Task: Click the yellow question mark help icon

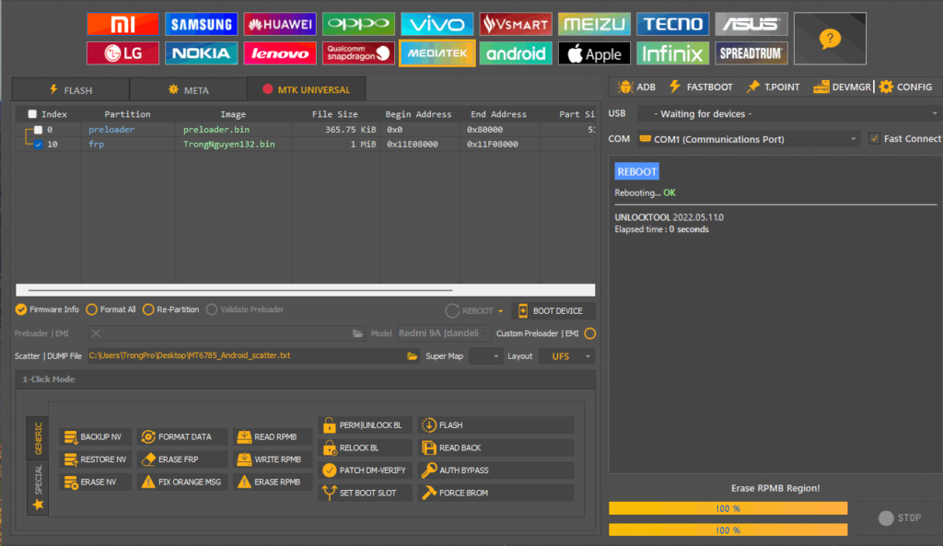Action: (830, 39)
